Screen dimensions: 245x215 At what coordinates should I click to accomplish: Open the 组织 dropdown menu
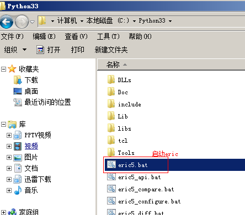pyautogui.click(x=15, y=50)
